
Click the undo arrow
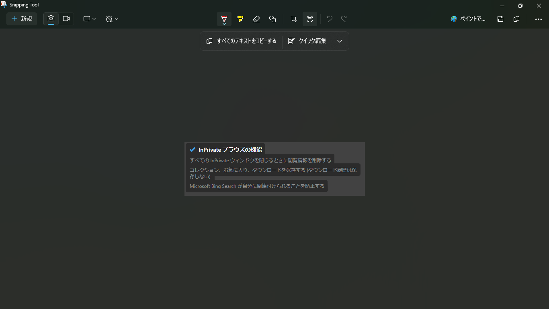tap(330, 19)
